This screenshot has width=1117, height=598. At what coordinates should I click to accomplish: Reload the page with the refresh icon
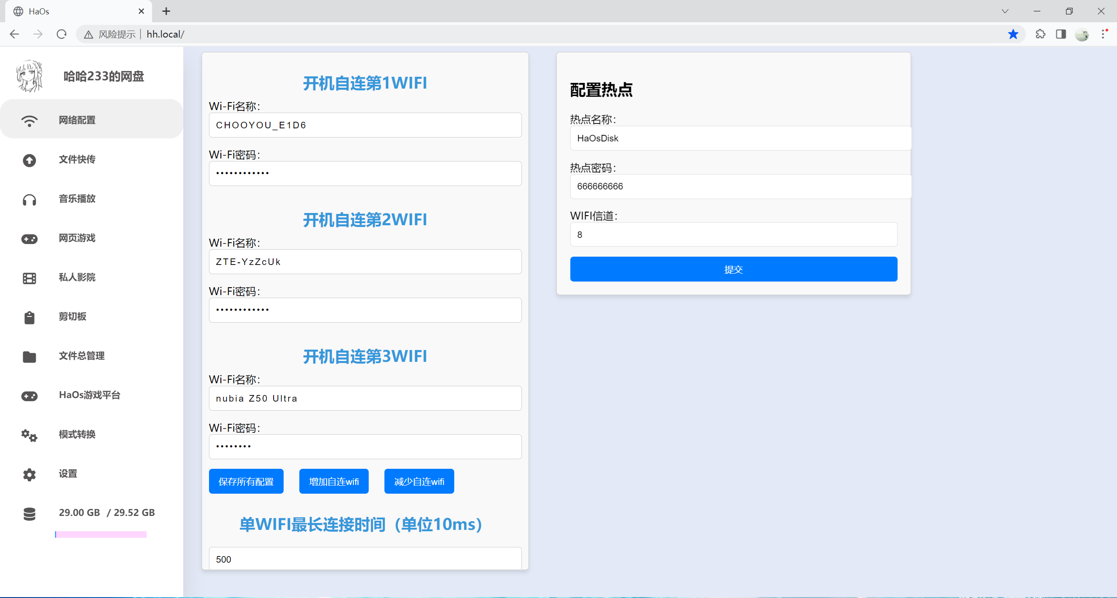(x=62, y=34)
